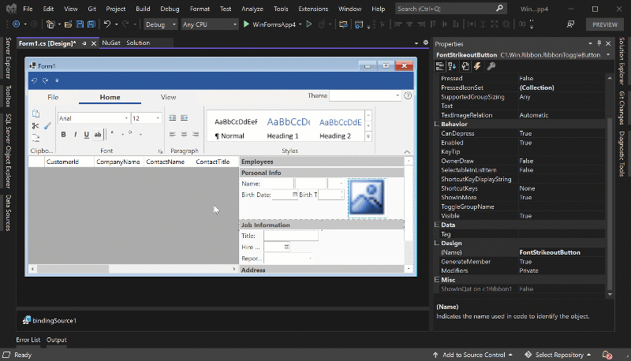Screen dimensions: 631x361
Task: Switch Properties to Alphabetical sort icon
Action: (x=452, y=66)
